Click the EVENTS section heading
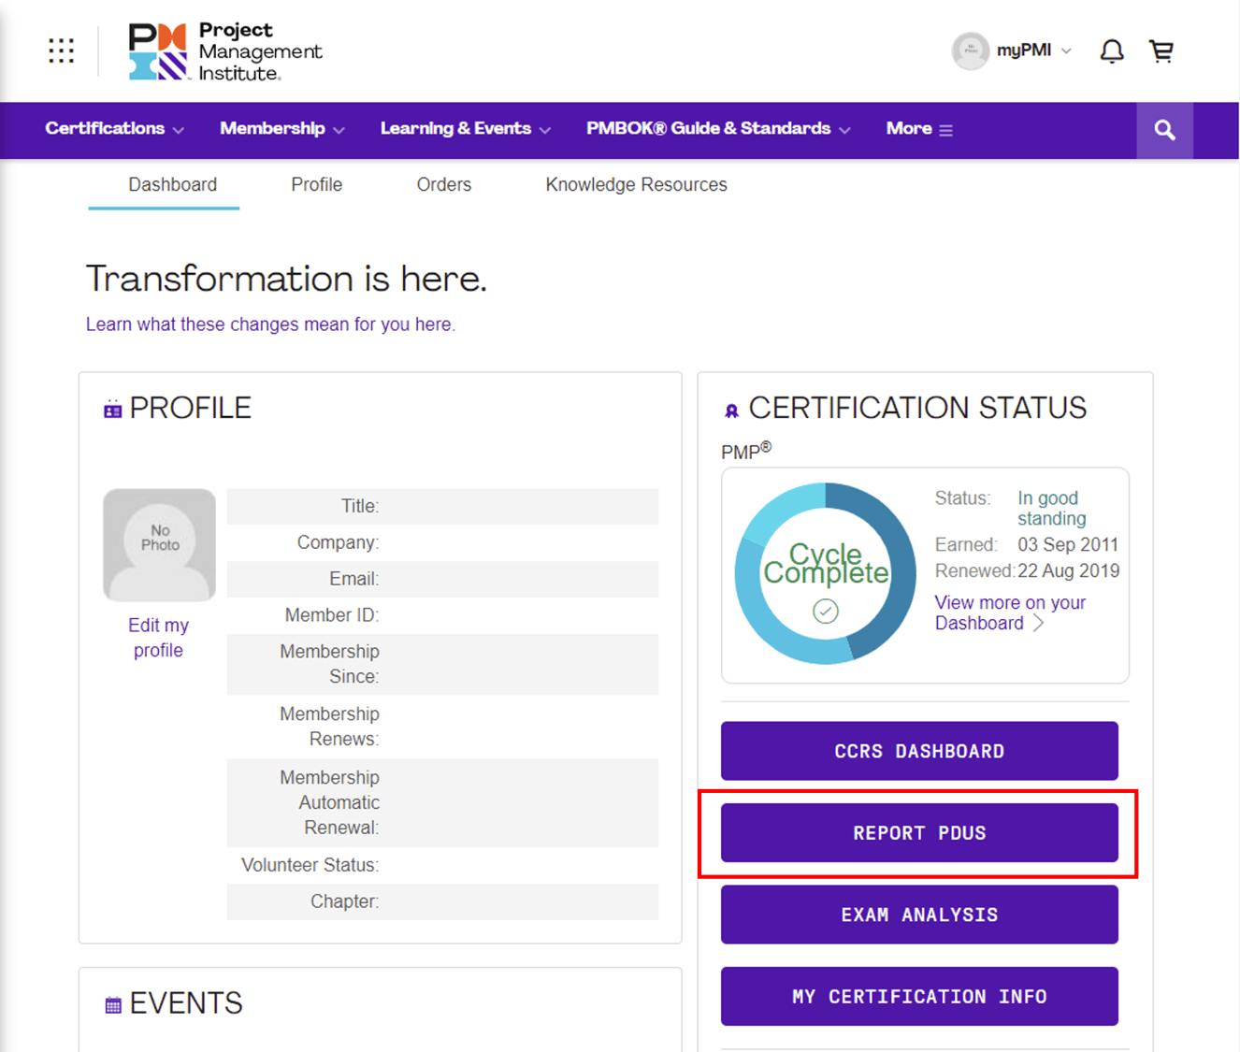 186,1003
